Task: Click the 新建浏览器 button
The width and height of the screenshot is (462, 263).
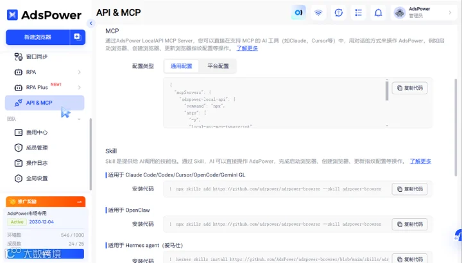Action: pos(38,37)
